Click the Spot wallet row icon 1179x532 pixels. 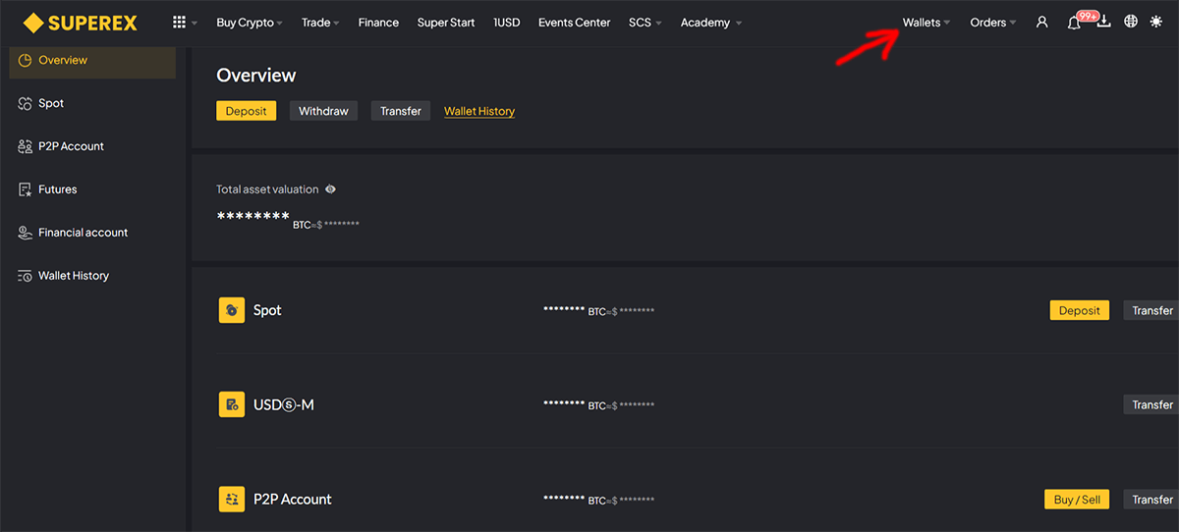point(231,310)
